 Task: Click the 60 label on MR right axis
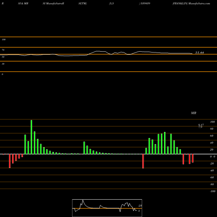tap(212, 136)
